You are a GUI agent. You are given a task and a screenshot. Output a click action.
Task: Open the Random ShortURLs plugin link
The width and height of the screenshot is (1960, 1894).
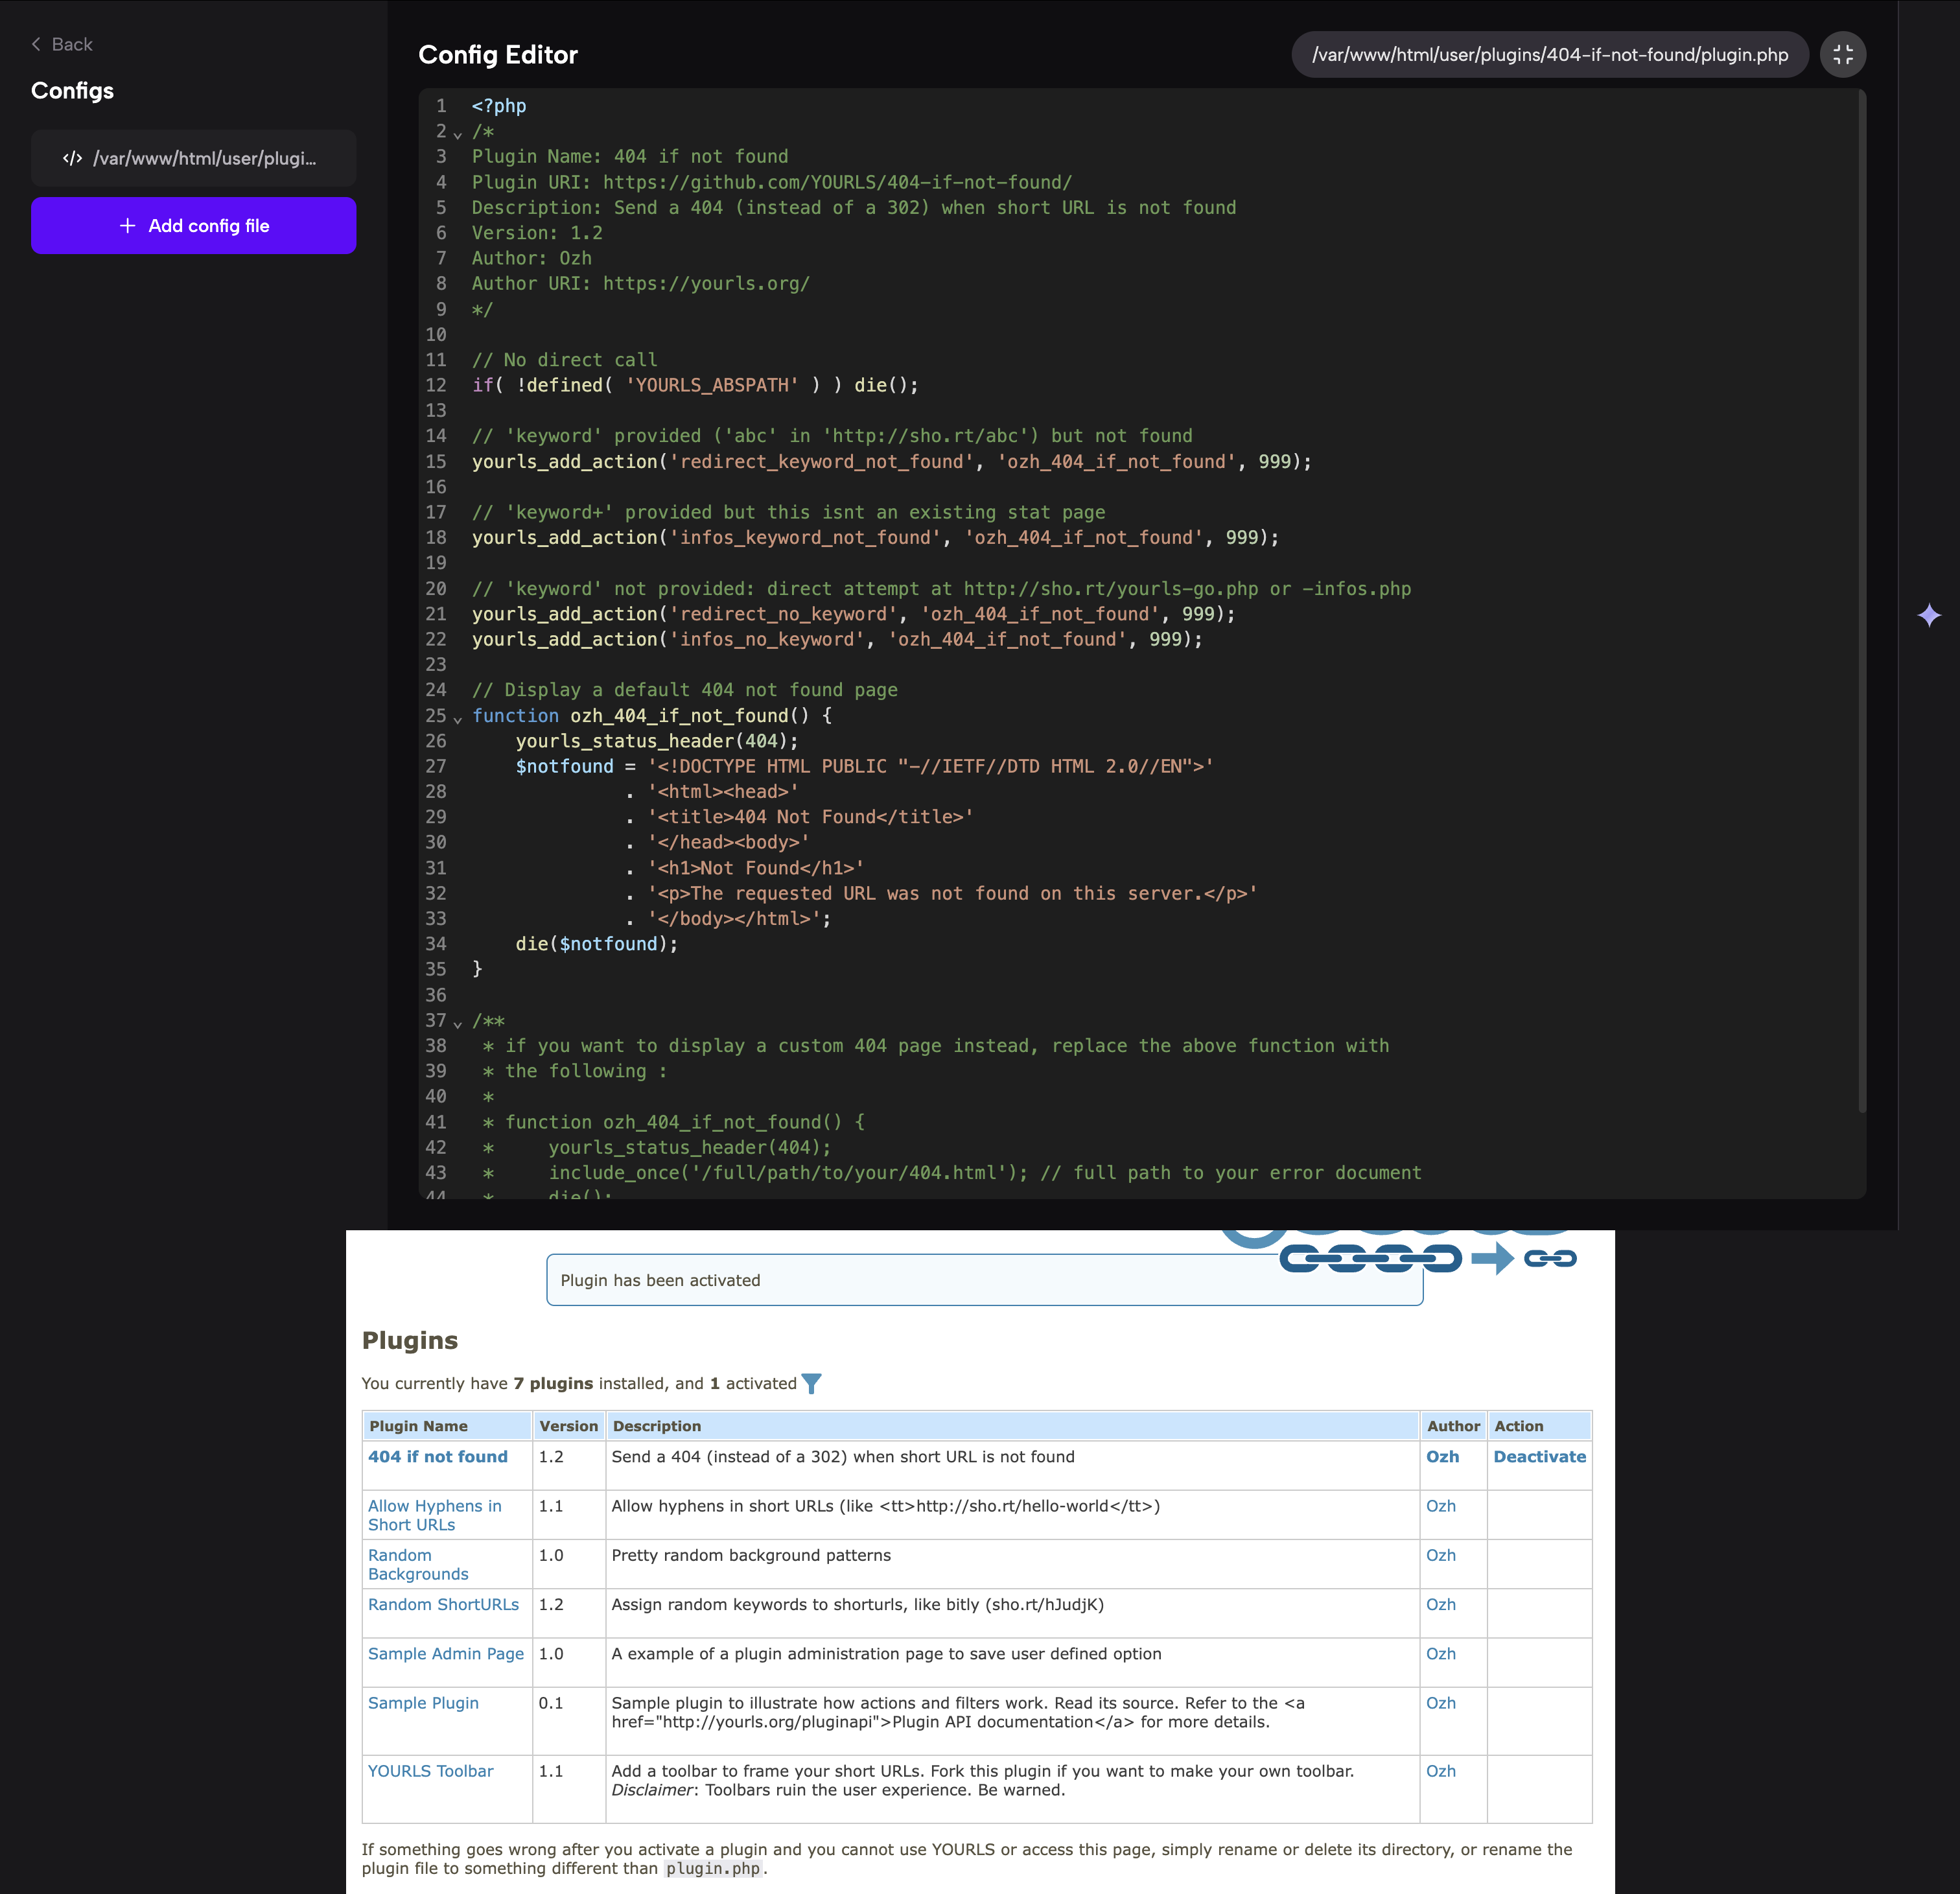(x=443, y=1604)
